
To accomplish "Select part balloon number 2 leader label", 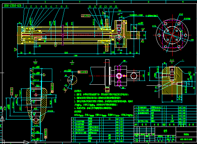I will click(x=31, y=7).
